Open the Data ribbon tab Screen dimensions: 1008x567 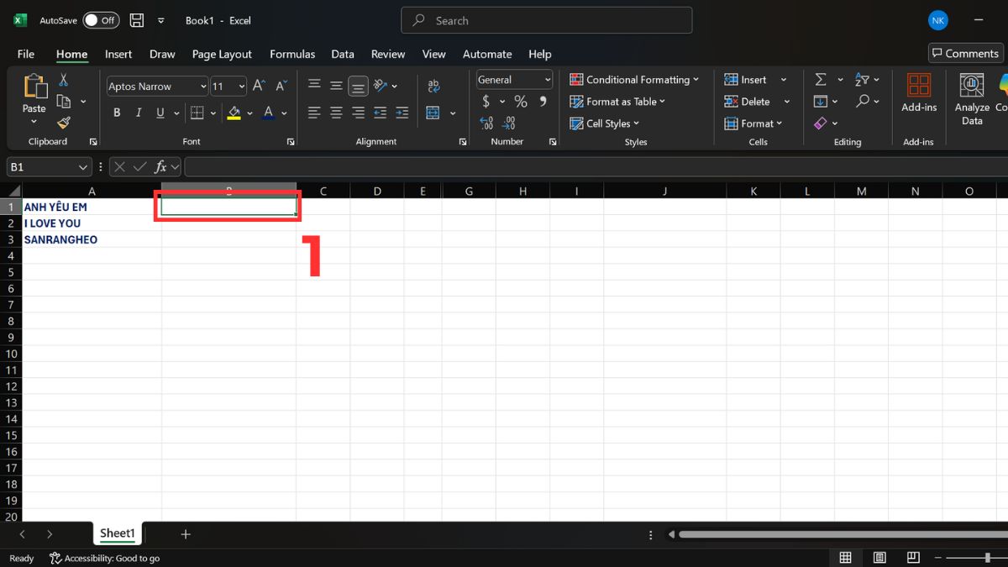pos(343,54)
